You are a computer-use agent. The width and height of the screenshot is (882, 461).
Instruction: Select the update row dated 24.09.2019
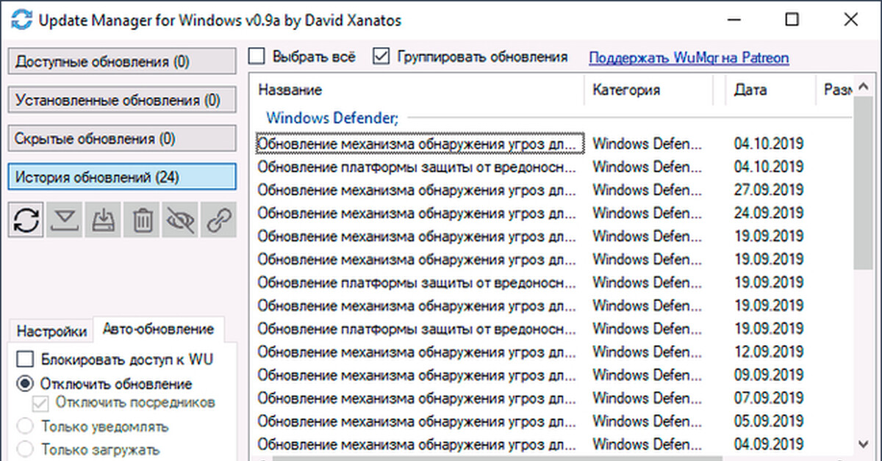[x=551, y=213]
